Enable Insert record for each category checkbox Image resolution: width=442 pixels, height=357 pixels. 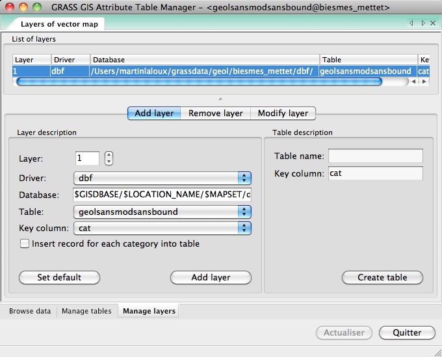25,244
